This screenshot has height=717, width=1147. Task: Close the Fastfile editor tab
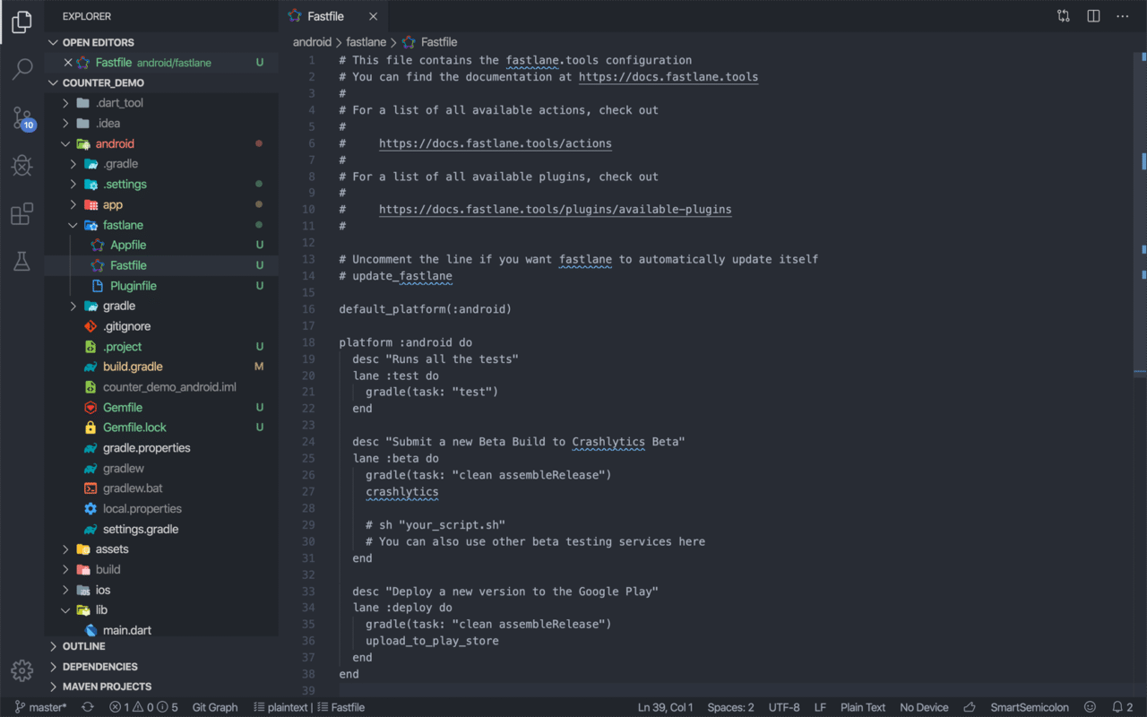click(373, 16)
